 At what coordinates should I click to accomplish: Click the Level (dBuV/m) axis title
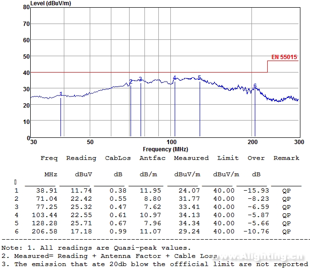[x=50, y=3]
